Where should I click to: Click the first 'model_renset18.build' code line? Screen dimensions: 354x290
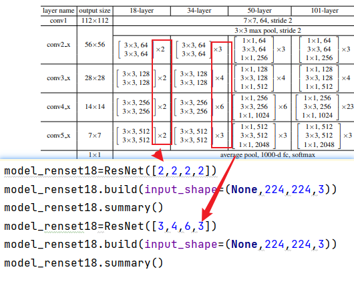(170, 189)
